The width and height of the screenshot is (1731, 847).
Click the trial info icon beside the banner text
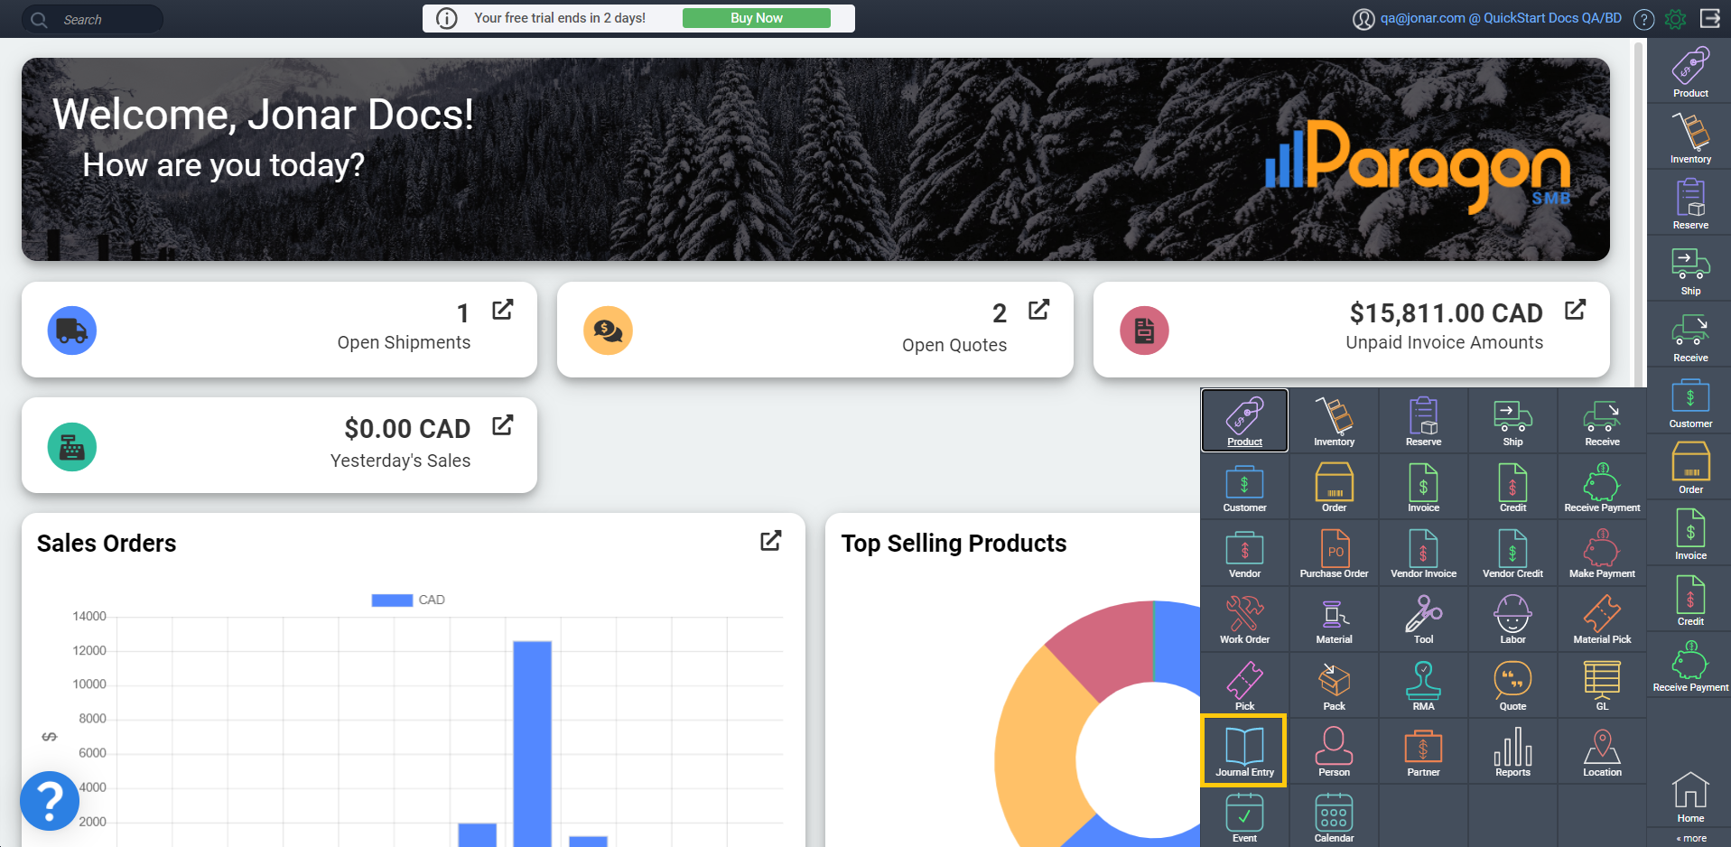pos(447,18)
